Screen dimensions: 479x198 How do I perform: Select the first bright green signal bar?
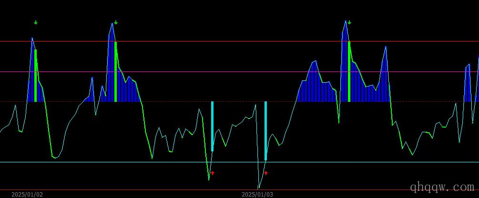coord(36,75)
